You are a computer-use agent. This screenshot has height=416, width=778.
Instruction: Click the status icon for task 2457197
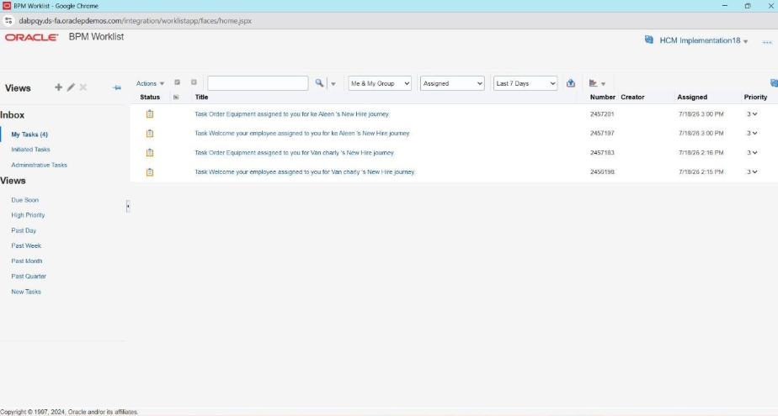tap(150, 134)
